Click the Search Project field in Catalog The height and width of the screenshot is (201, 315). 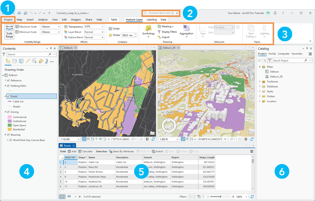pyautogui.click(x=290, y=60)
